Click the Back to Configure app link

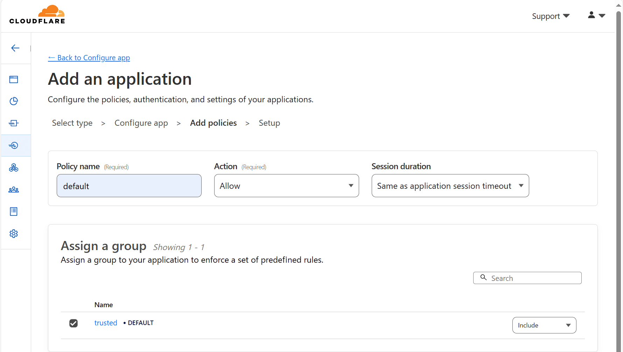[x=89, y=58]
